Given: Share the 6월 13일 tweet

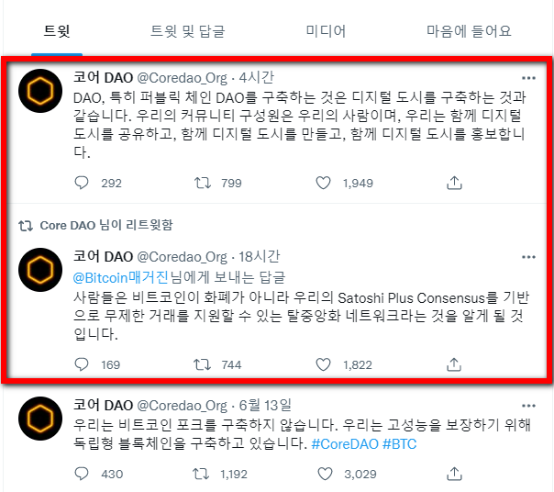Looking at the screenshot, I should click(x=454, y=474).
